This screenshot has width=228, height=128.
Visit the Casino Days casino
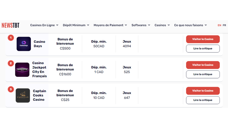tap(203, 39)
